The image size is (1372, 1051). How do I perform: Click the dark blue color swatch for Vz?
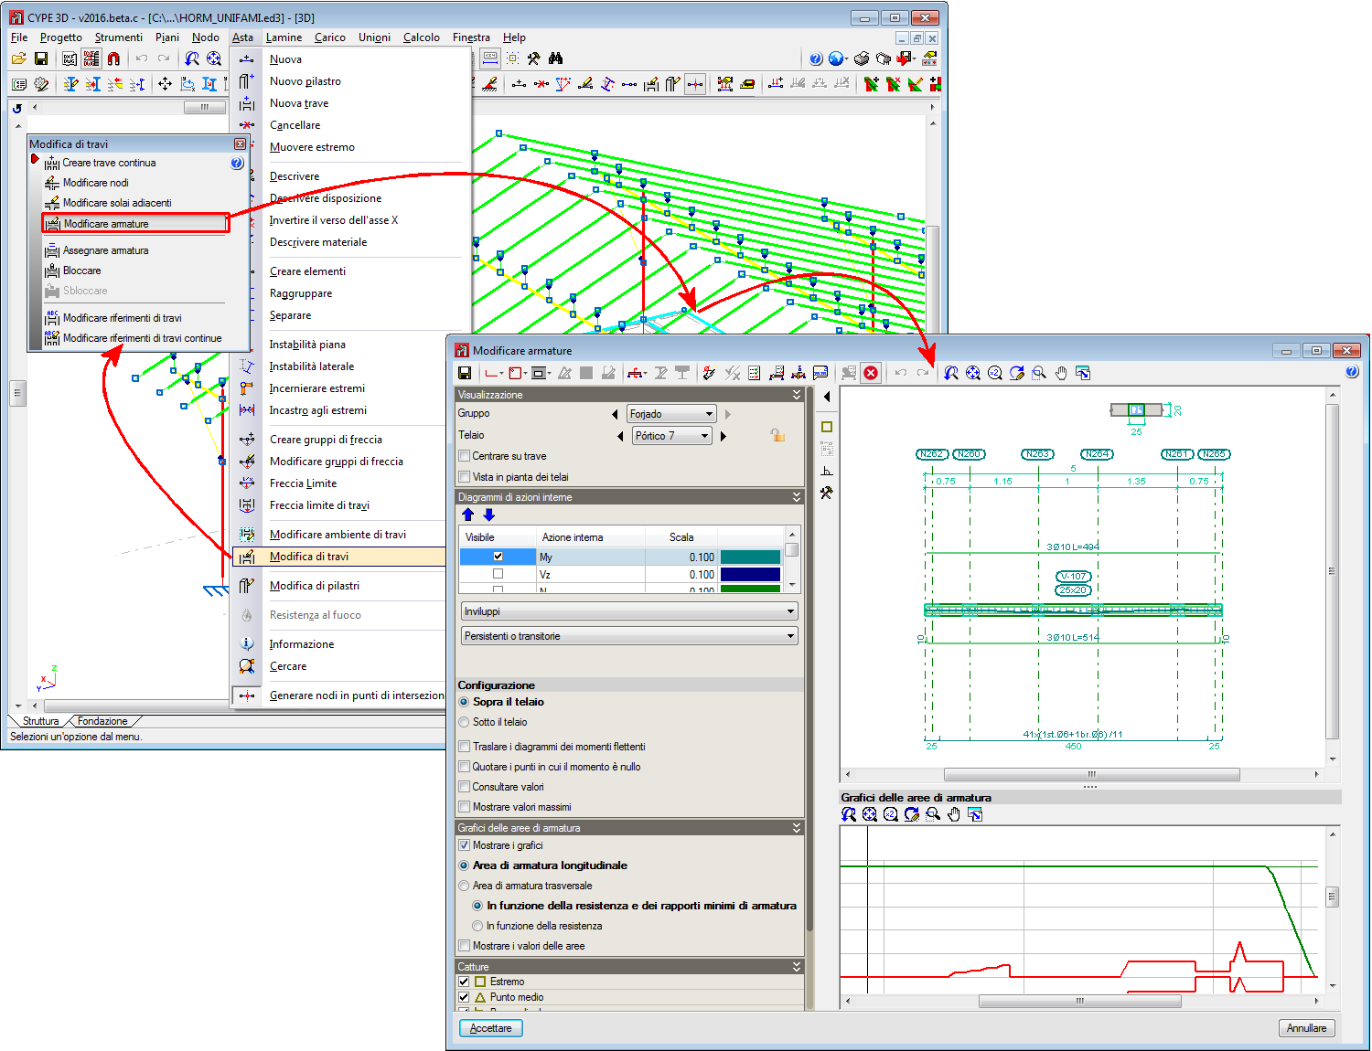click(751, 574)
